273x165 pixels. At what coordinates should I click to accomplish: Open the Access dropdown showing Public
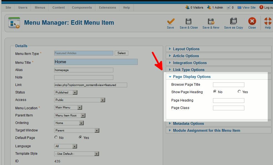point(79,100)
